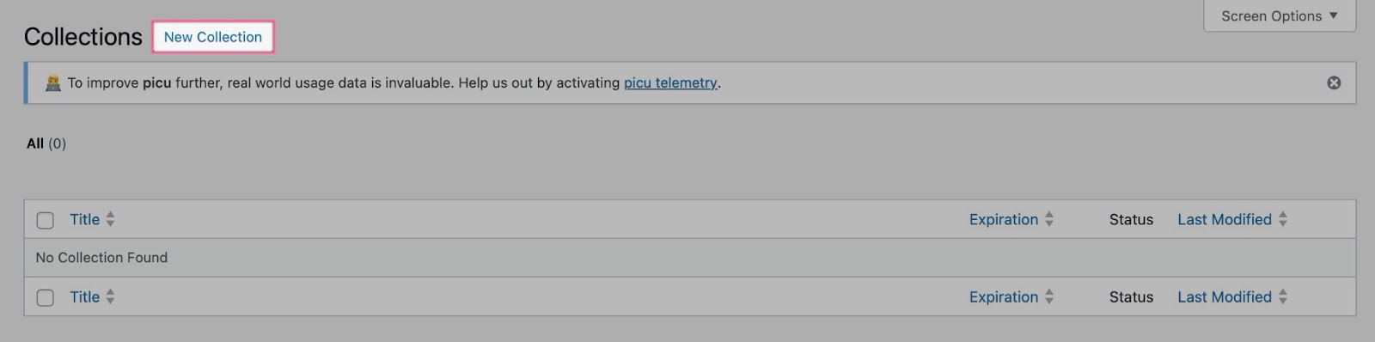
Task: Check the select-all box in the header row
Action: [46, 220]
